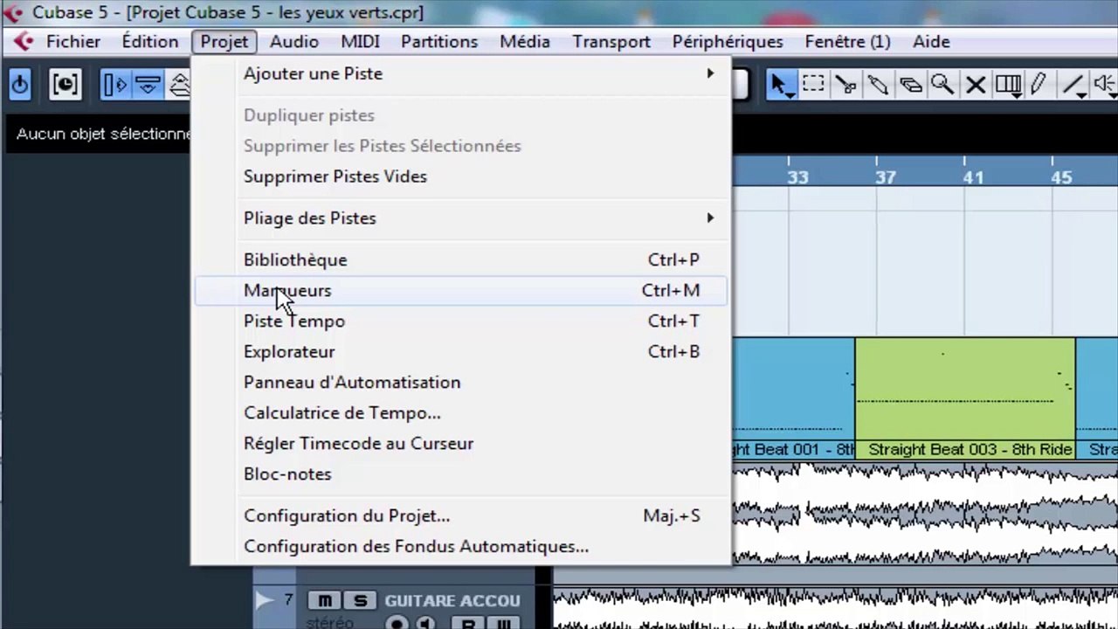
Task: Select the Erase tool
Action: pos(910,85)
